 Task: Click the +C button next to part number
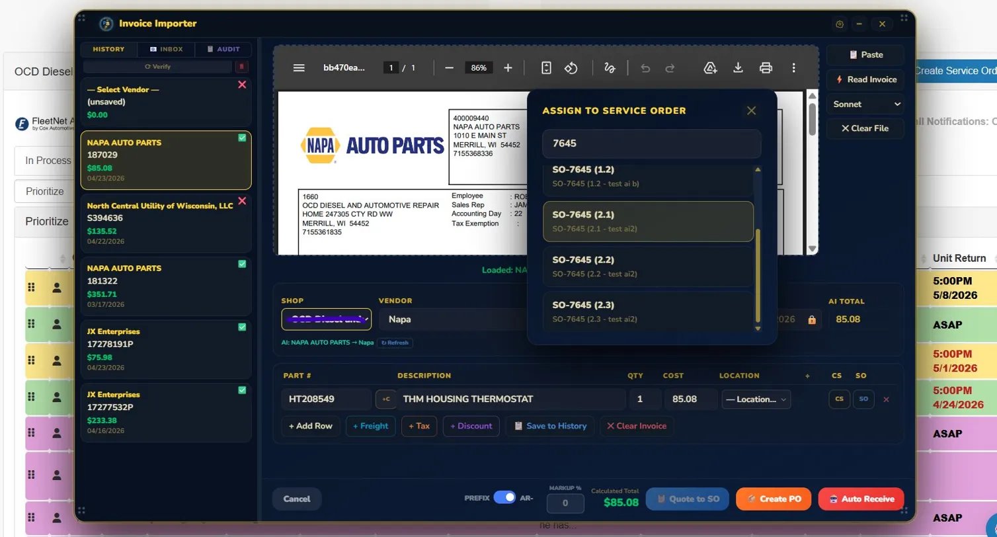pos(385,399)
